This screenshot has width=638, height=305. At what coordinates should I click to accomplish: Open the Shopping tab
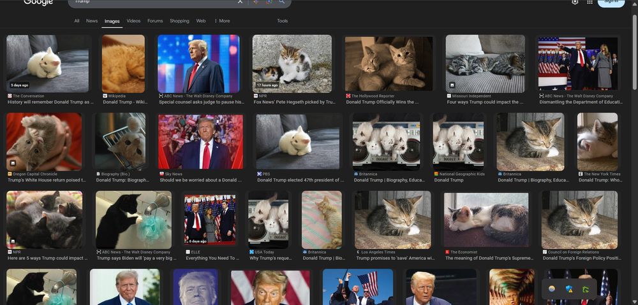tap(179, 21)
